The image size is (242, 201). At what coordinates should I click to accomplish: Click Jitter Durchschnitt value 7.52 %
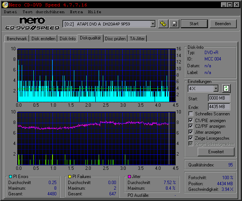click(x=170, y=183)
